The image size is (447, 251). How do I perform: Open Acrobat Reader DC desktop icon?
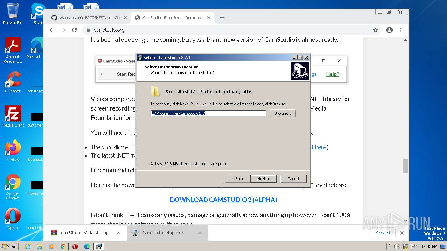[x=13, y=51]
